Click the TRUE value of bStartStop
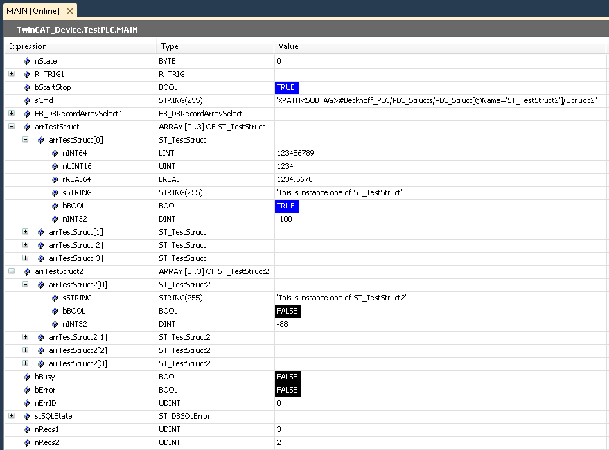The image size is (609, 450). pos(287,88)
